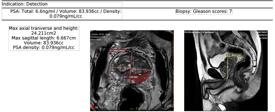
Task: Open the sagittal pelvis MRI image
Action: tap(226, 70)
